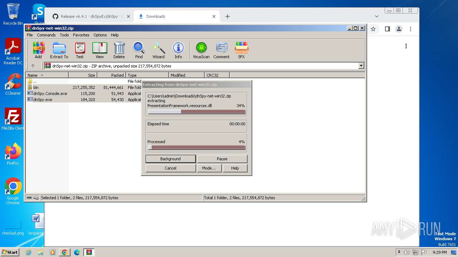Open Chrome side panel icon
Screen dimensions: 458x257
click(387, 29)
